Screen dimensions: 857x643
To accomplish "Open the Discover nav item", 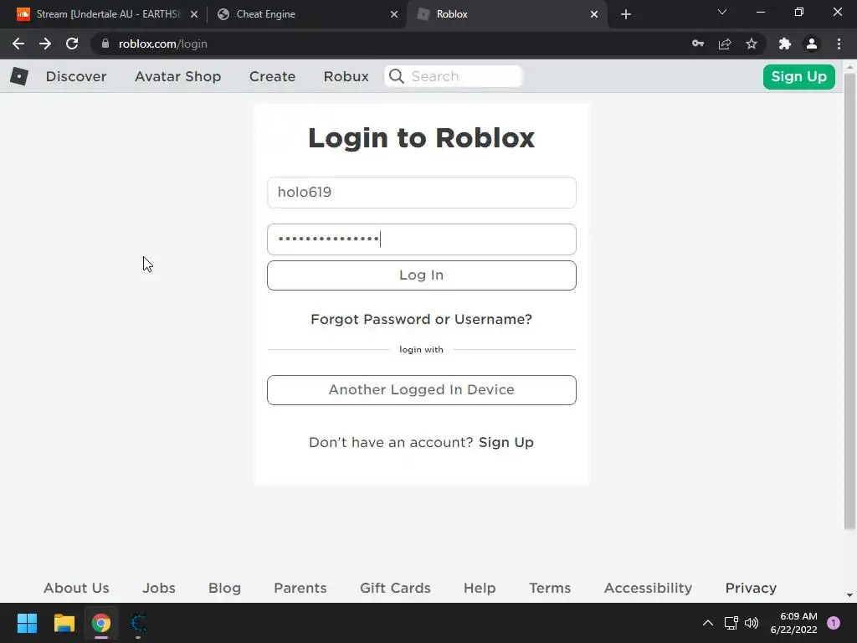I will (x=76, y=76).
